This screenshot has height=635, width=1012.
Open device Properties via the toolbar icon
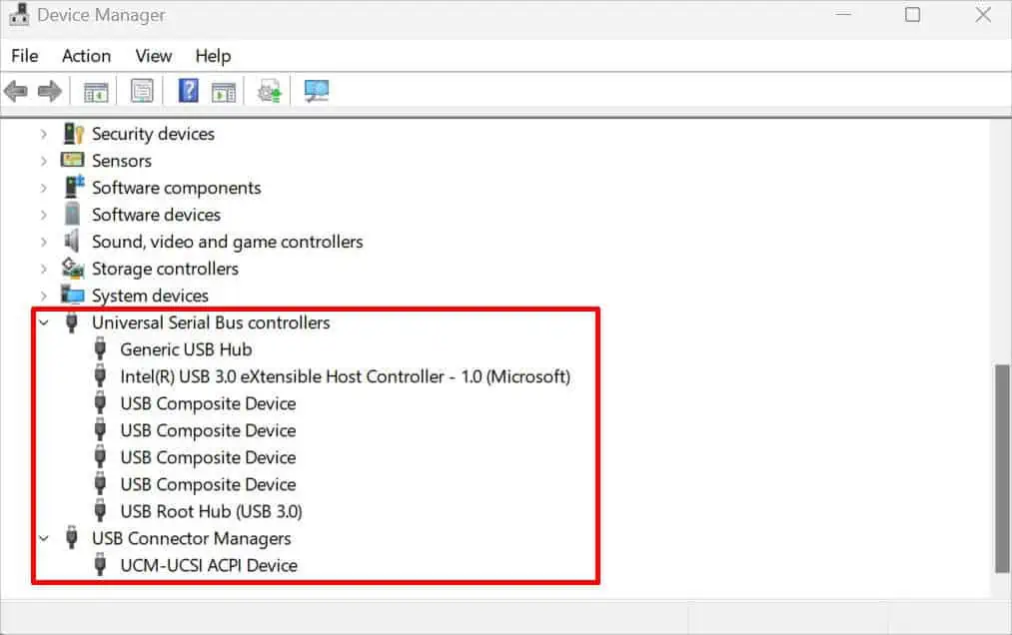[x=141, y=90]
